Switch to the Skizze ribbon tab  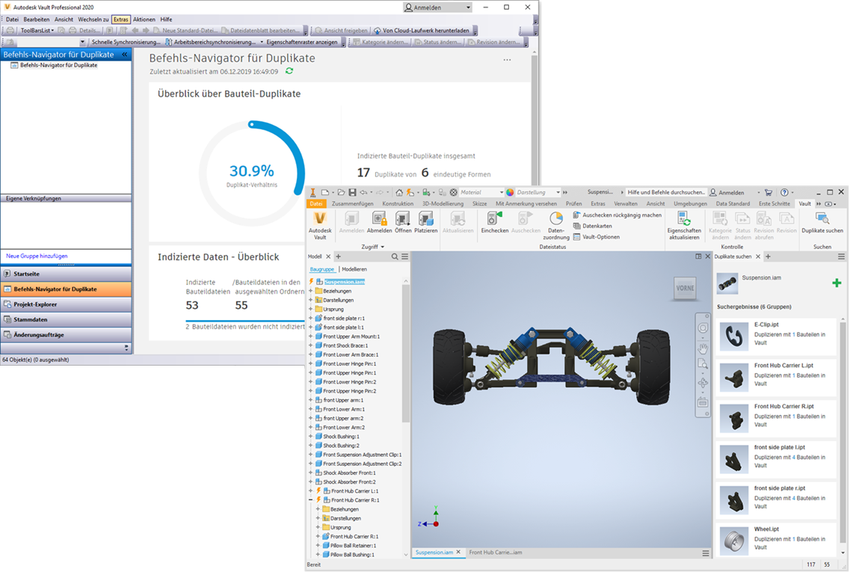click(479, 204)
